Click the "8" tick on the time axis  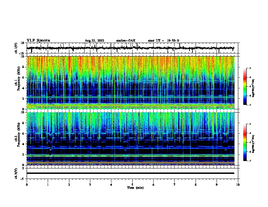point(196,185)
